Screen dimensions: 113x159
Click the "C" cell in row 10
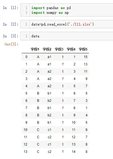point(38,130)
